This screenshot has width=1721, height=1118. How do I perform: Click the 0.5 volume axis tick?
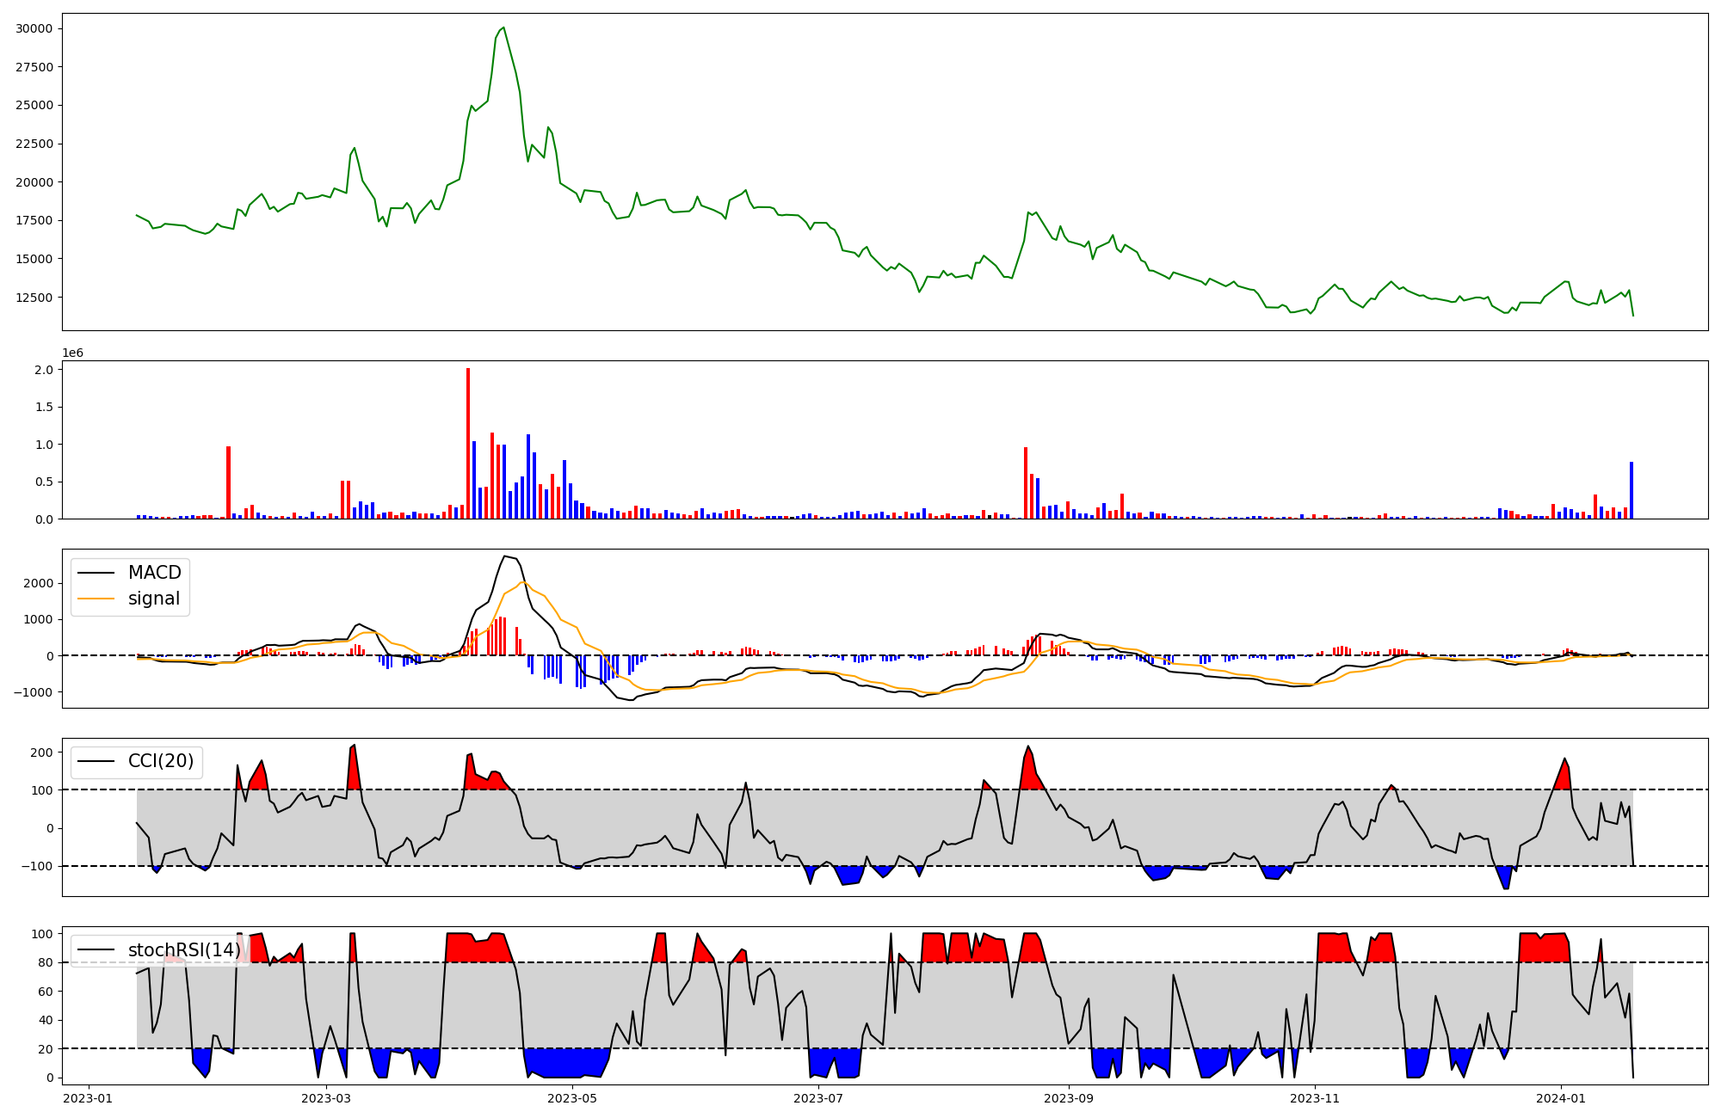coord(43,482)
